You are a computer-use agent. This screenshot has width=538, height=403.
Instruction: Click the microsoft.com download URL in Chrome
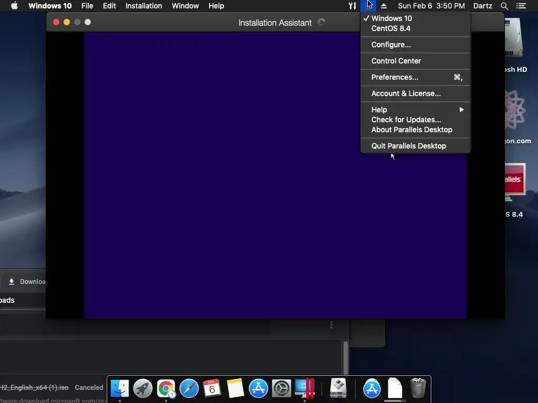(53, 400)
